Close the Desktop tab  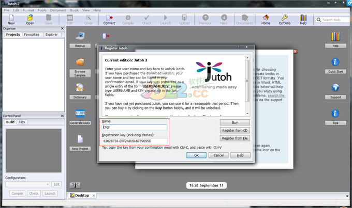(94, 196)
